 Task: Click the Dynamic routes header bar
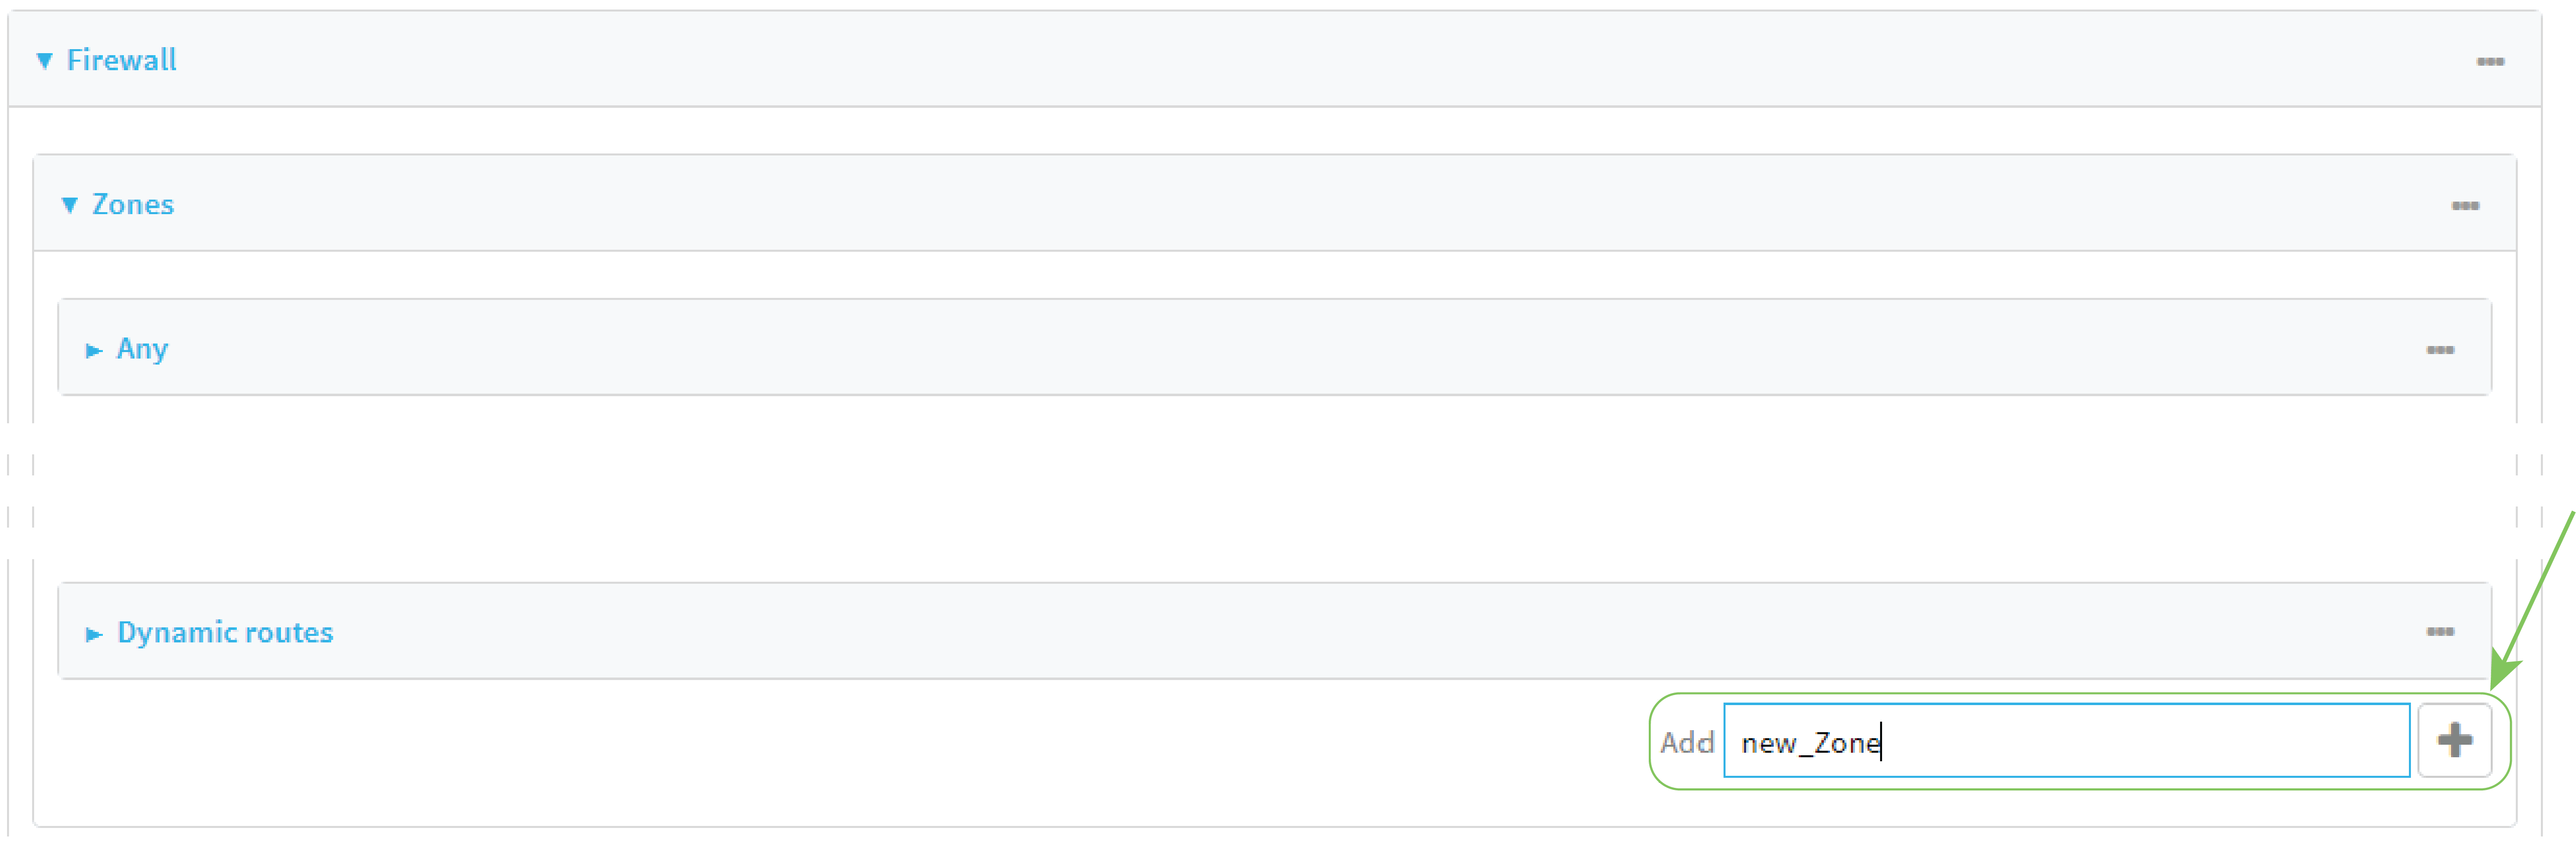(x=1200, y=631)
